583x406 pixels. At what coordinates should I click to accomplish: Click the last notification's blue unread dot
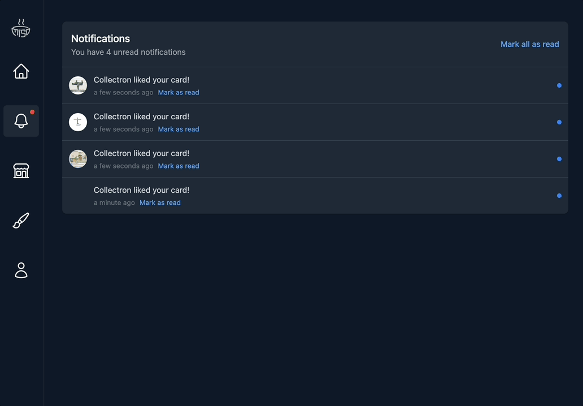click(559, 196)
